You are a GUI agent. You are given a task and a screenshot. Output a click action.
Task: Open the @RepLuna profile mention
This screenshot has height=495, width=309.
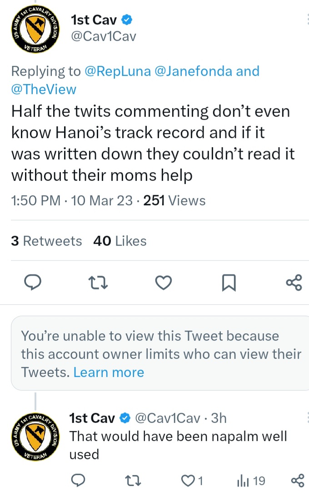(118, 71)
